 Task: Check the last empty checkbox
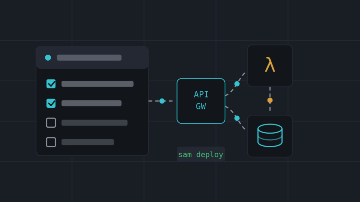click(x=51, y=142)
